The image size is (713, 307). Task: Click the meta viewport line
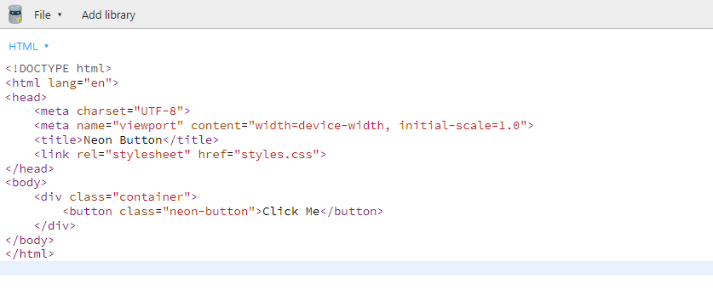click(284, 126)
